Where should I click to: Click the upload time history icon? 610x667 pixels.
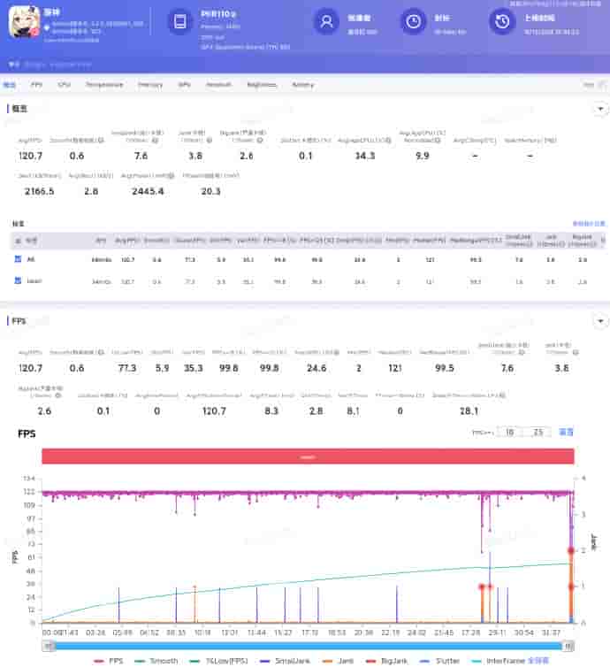(x=502, y=23)
